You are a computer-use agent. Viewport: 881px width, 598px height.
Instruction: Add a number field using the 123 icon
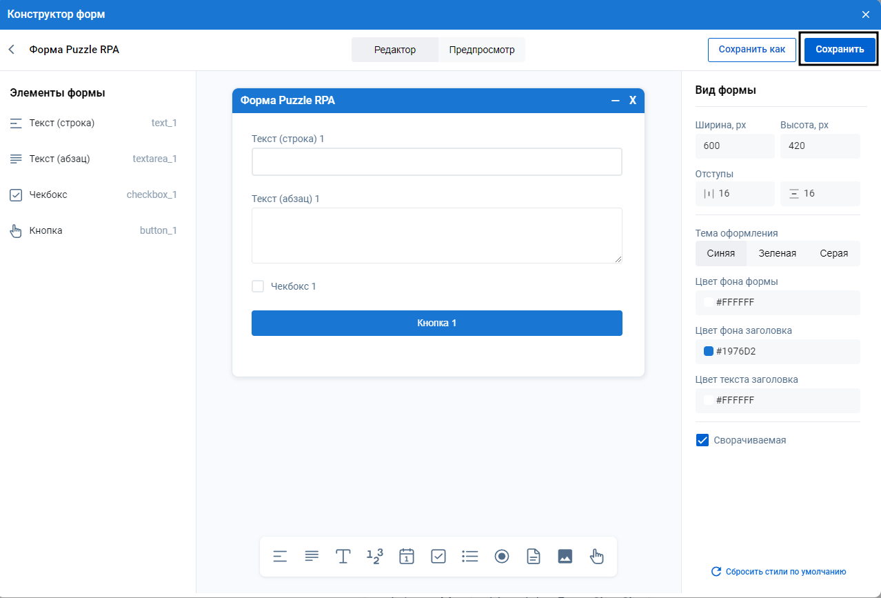375,557
